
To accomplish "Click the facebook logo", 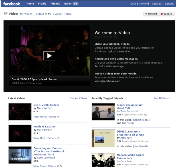I will 12,4.
